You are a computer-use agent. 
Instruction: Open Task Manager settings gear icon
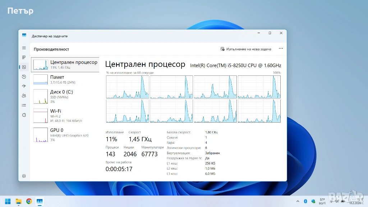(x=24, y=176)
